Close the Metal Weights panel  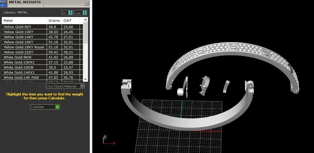pos(86,3)
